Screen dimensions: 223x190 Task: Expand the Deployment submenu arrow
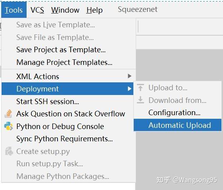click(x=129, y=89)
